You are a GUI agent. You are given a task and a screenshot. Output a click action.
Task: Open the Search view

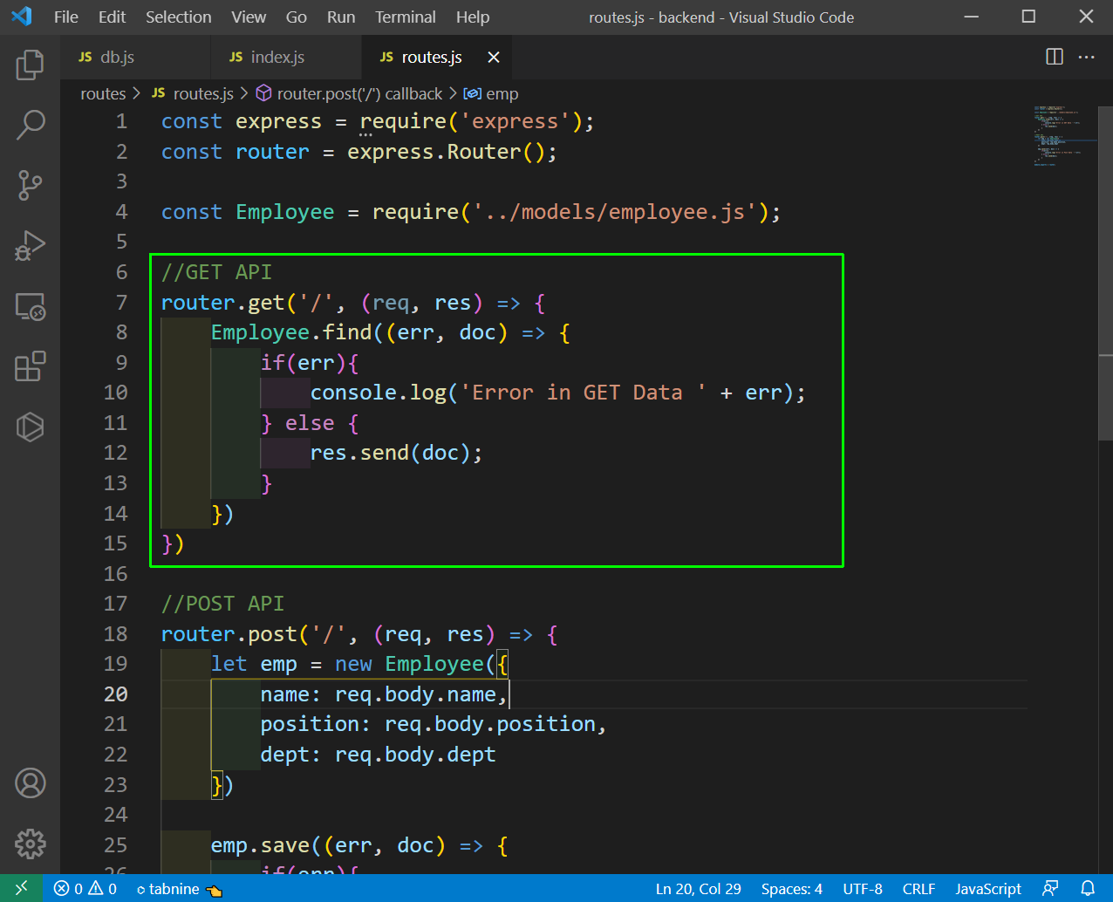pos(30,125)
